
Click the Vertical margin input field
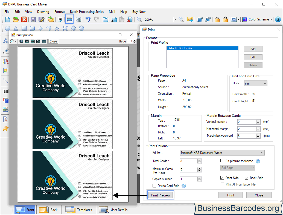point(247,122)
